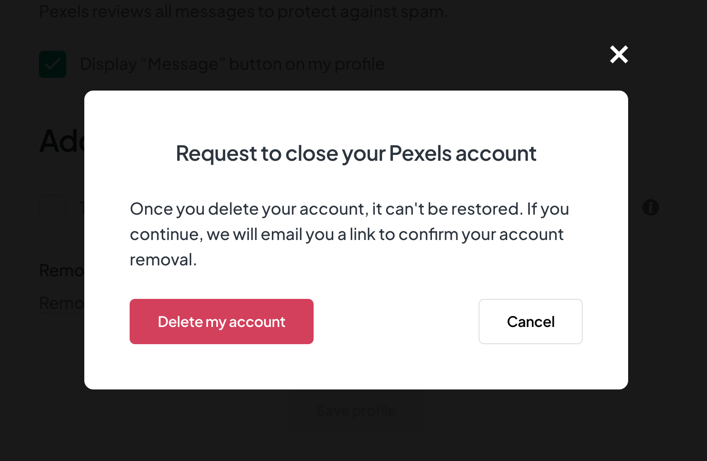
Task: Tick the empty checkbox behind the dialog
Action: 53,208
